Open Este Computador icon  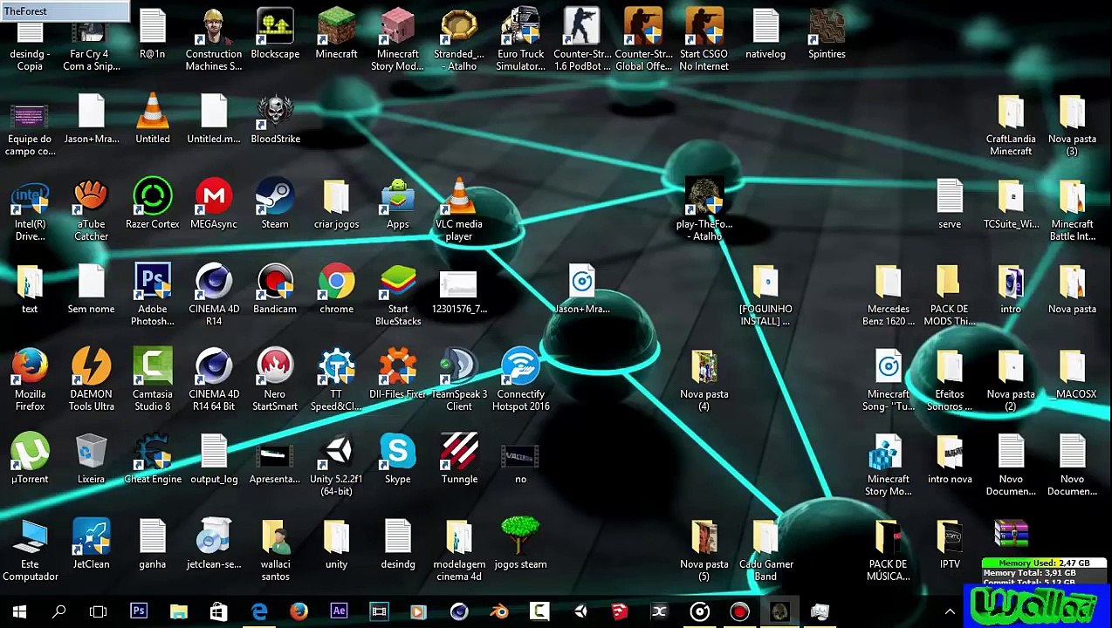[30, 551]
